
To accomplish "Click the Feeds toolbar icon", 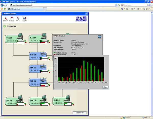I will [x=127, y=9].
